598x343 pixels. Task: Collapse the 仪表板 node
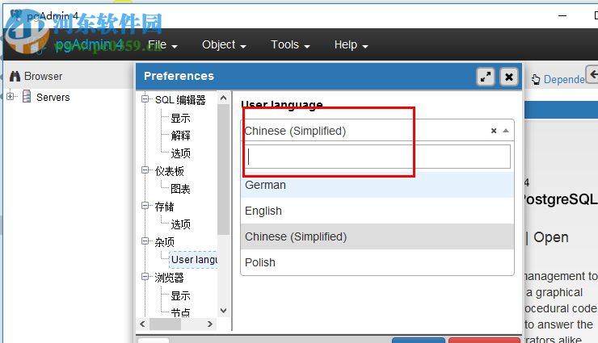click(145, 169)
